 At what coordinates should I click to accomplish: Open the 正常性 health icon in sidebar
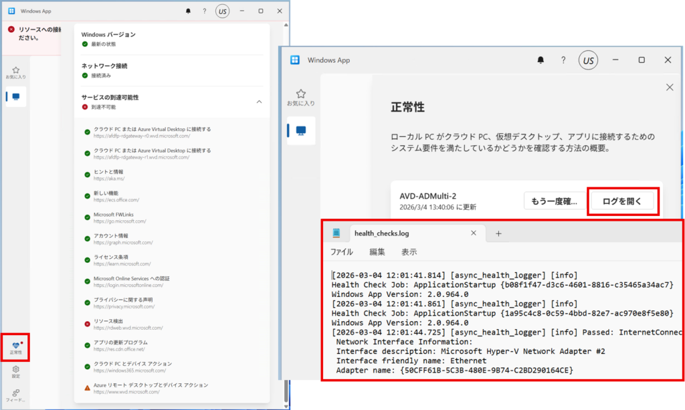[x=15, y=346]
